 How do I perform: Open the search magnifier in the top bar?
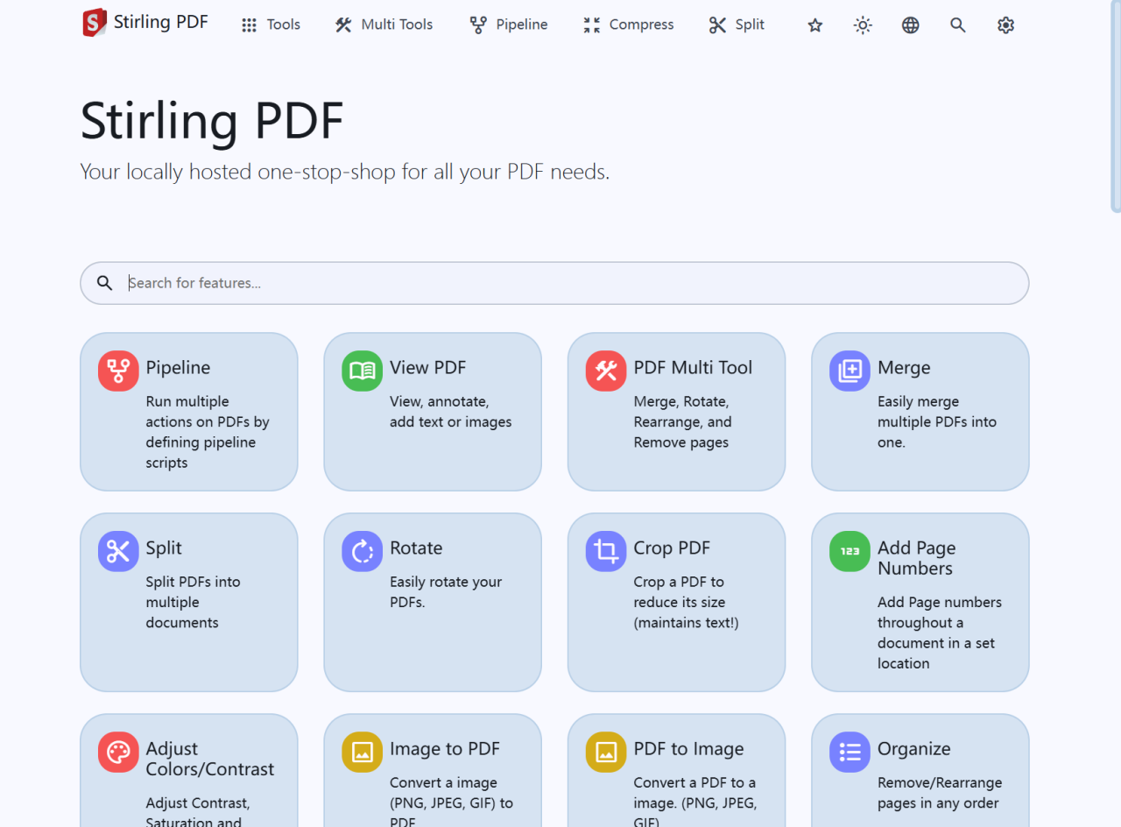coord(957,25)
